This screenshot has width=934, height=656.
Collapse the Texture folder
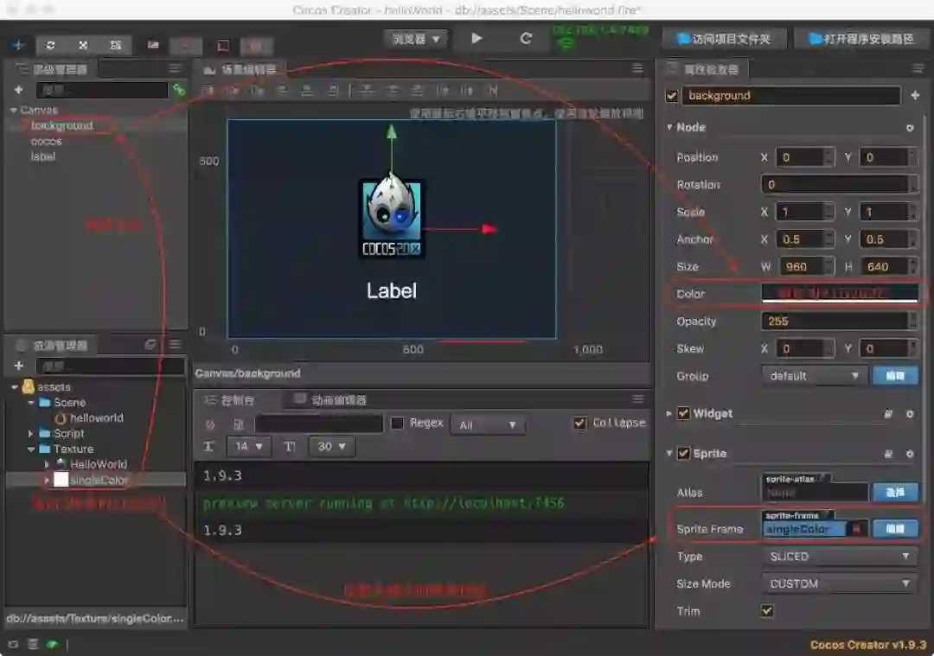[x=31, y=449]
